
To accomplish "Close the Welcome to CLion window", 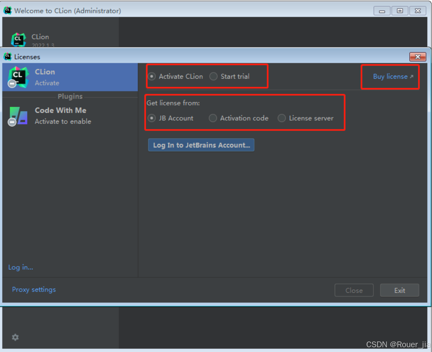I will (x=418, y=11).
